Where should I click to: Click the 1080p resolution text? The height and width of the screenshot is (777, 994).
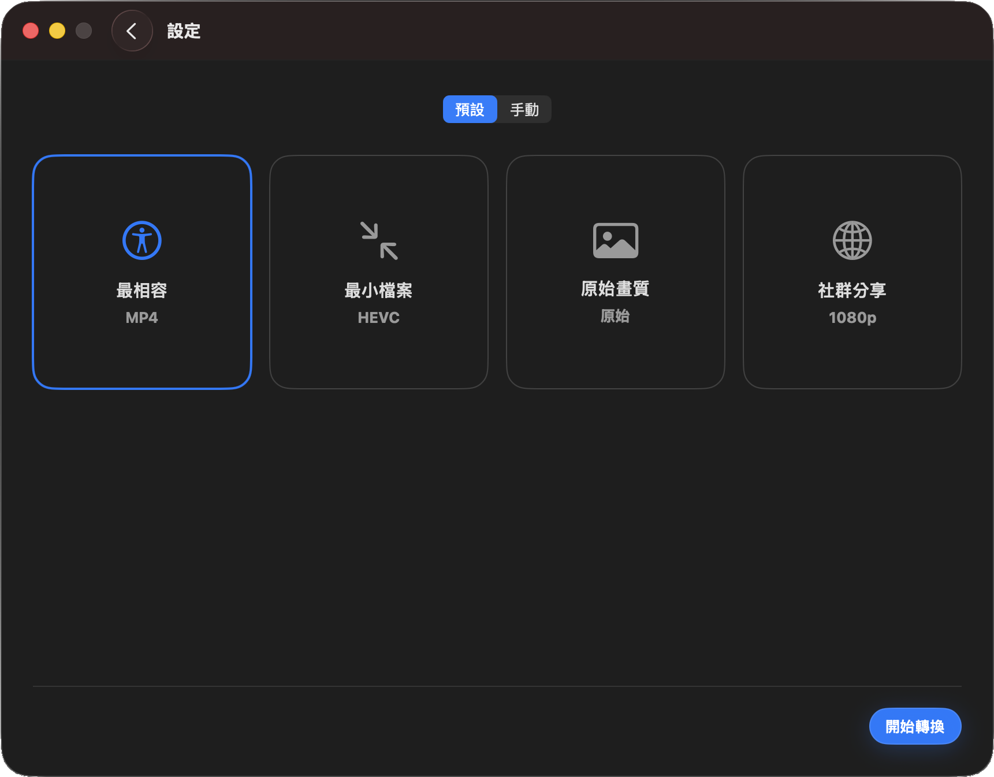tap(852, 318)
